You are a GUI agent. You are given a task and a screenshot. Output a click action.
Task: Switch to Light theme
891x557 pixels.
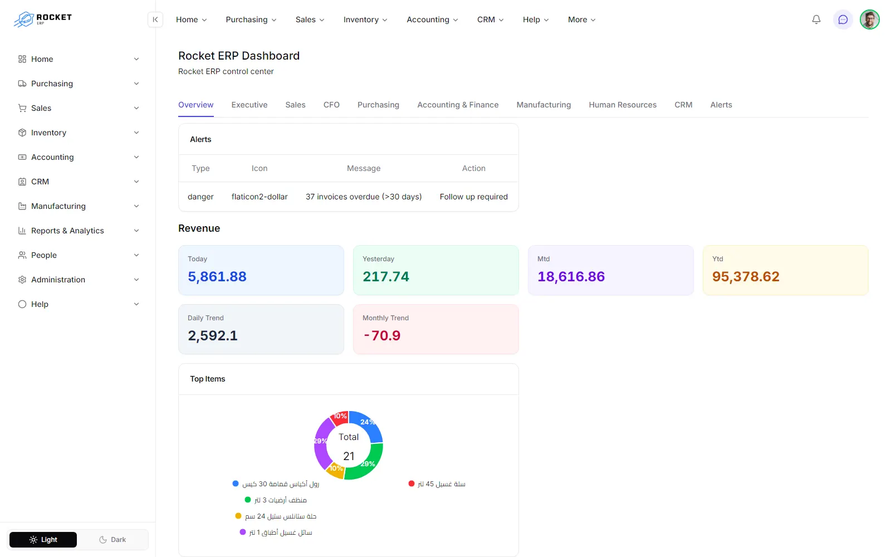pyautogui.click(x=43, y=540)
